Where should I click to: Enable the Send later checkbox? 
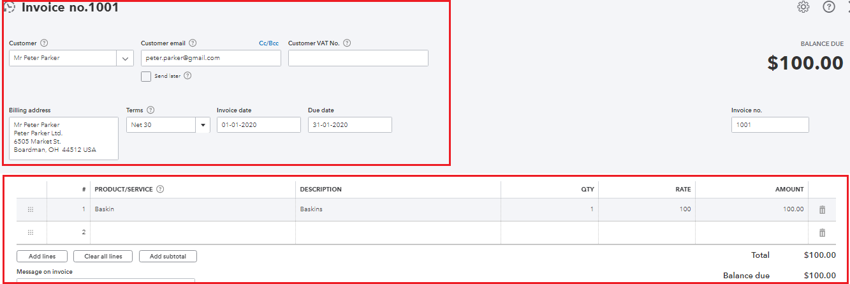pos(146,77)
